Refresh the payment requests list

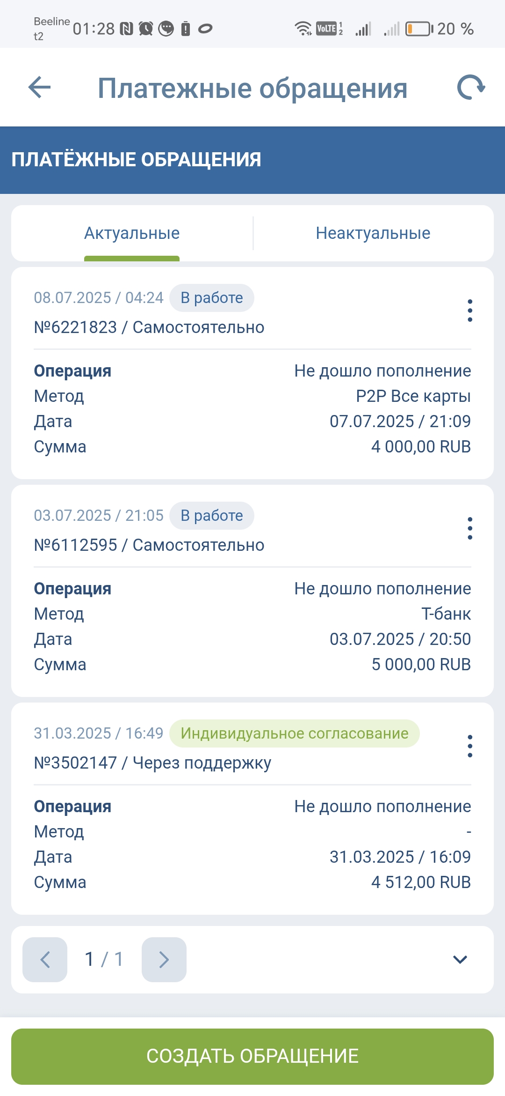click(470, 88)
